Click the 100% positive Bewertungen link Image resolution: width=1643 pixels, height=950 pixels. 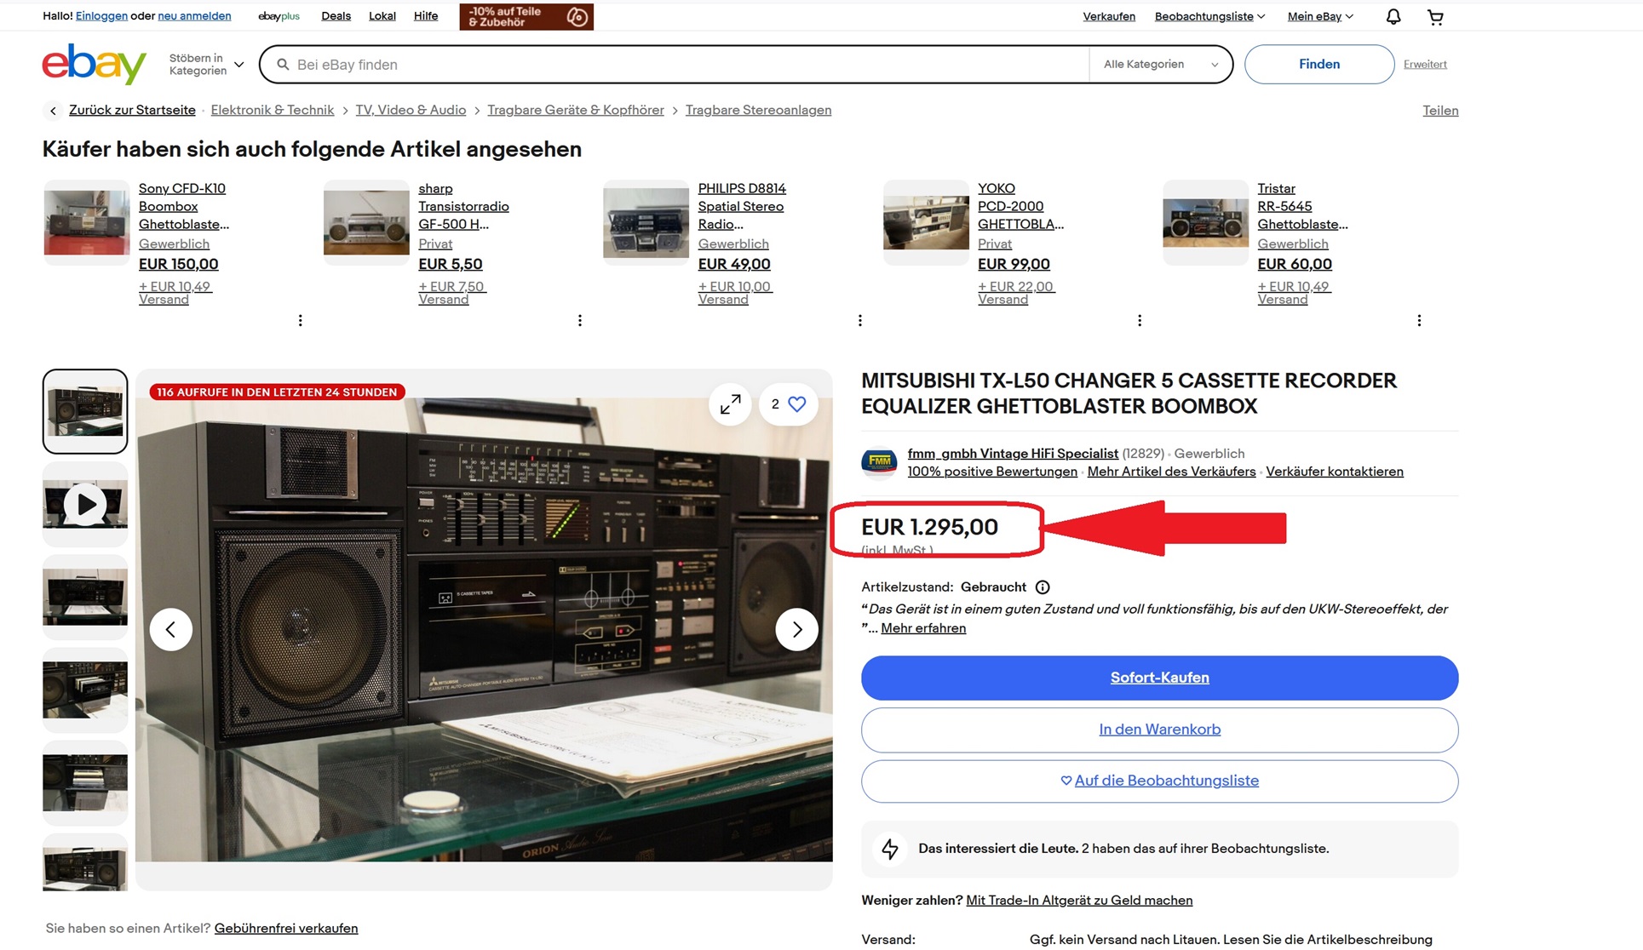[992, 472]
